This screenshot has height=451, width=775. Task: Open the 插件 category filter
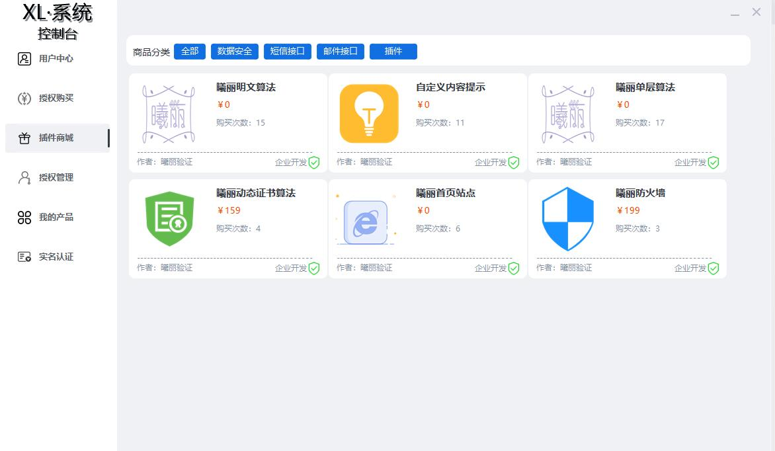(393, 51)
